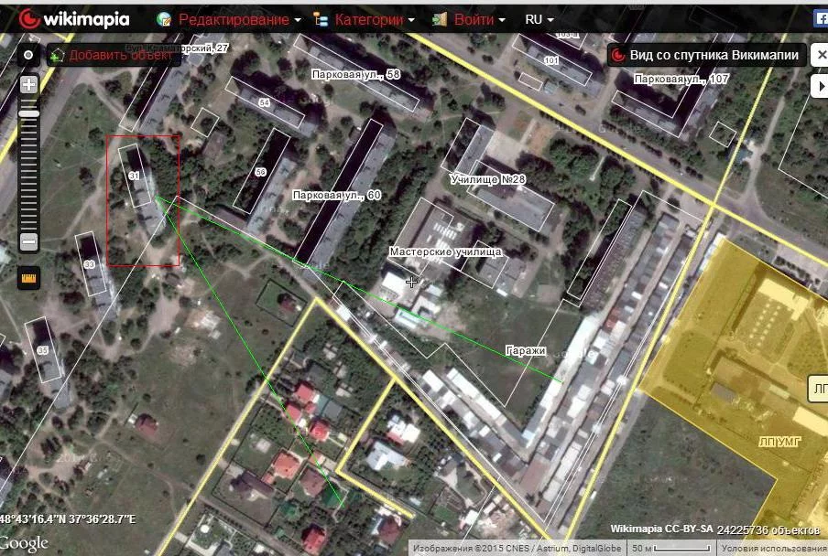Open the Категории menu
This screenshot has height=556, width=828.
pyautogui.click(x=375, y=20)
